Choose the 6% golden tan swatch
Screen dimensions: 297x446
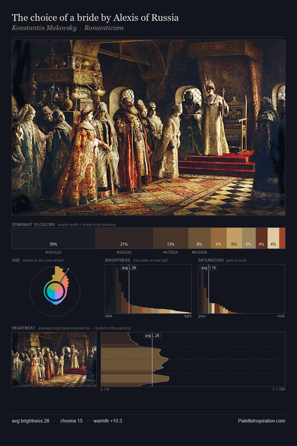click(x=234, y=238)
